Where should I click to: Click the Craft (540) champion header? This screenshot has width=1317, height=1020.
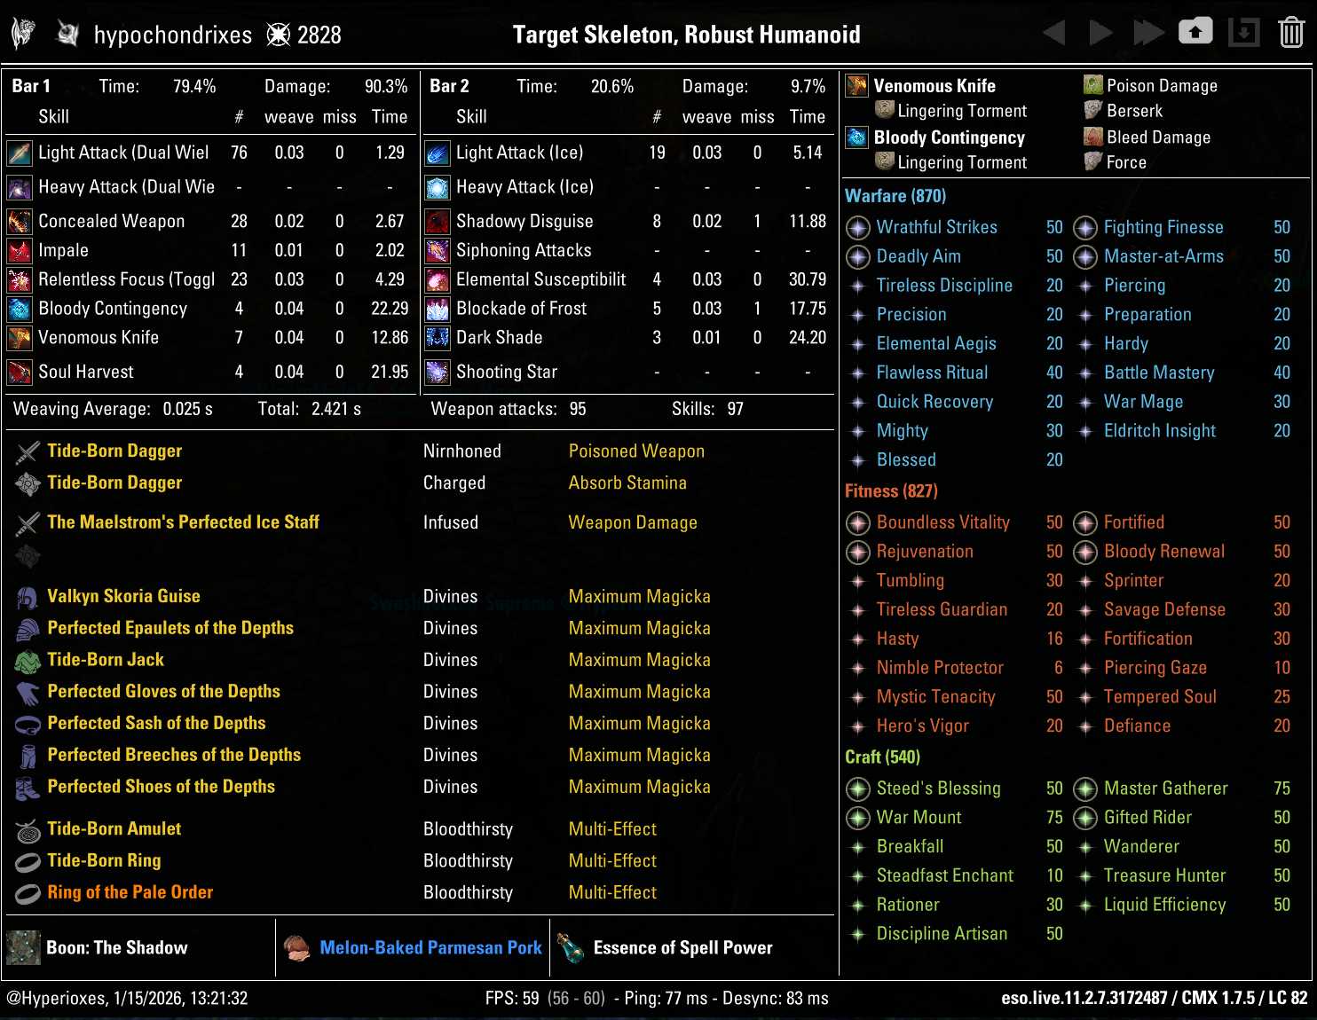pos(882,757)
